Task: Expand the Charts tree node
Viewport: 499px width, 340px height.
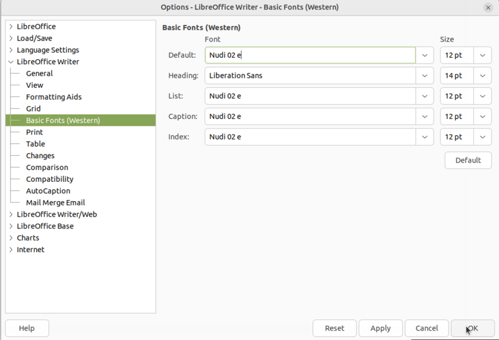Action: click(11, 238)
